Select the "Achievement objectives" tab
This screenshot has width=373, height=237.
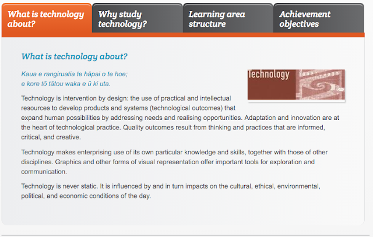(319, 18)
